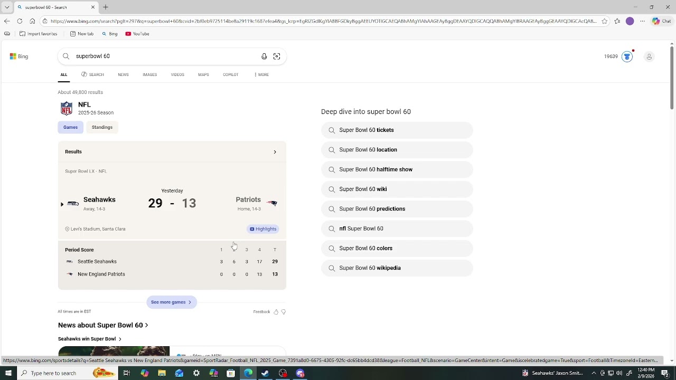This screenshot has height=380, width=676.
Task: Add this page to favorites star
Action: coord(604,21)
